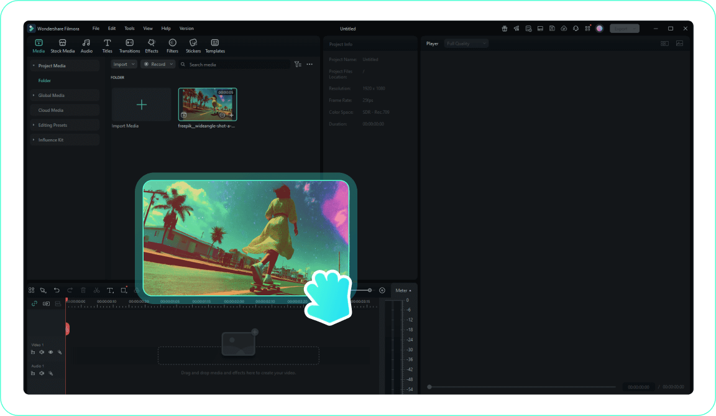Click the scissors split icon

[96, 290]
